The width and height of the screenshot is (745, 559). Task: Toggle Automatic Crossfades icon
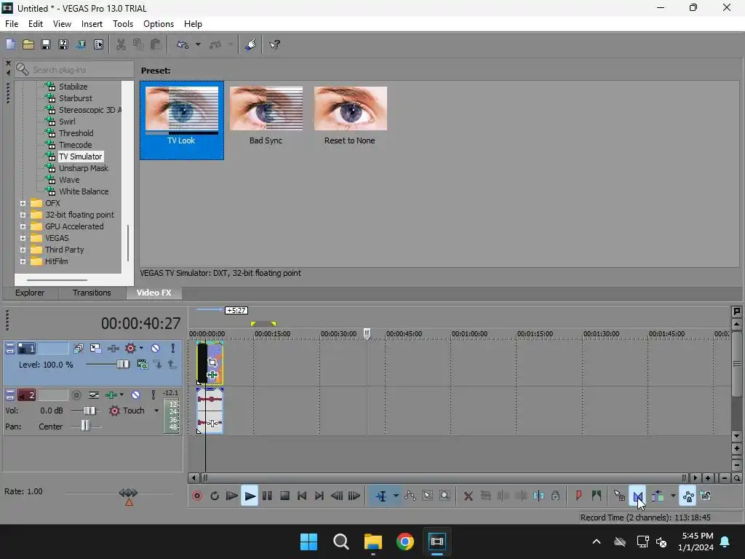(x=637, y=496)
